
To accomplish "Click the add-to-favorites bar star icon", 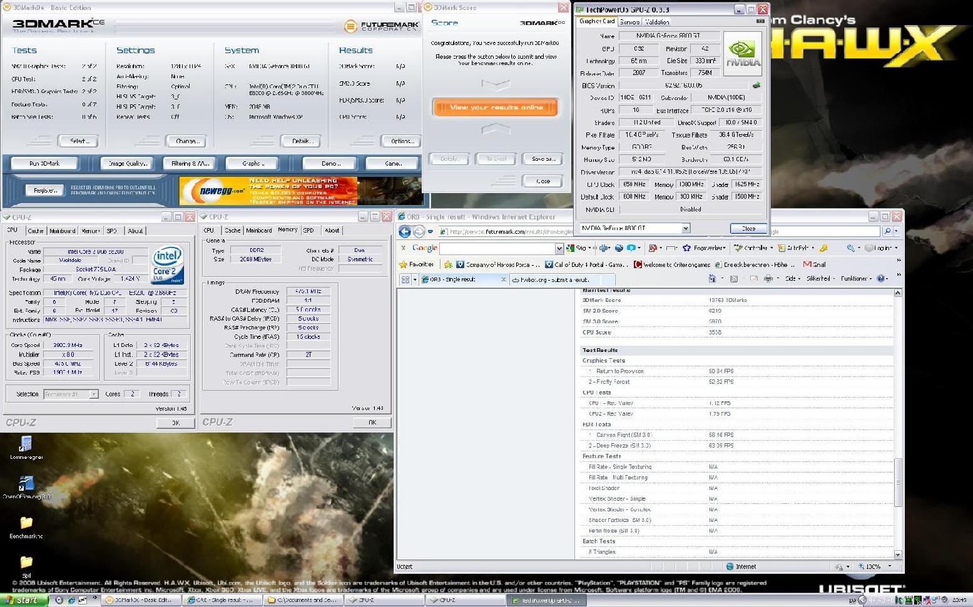I will [x=448, y=264].
